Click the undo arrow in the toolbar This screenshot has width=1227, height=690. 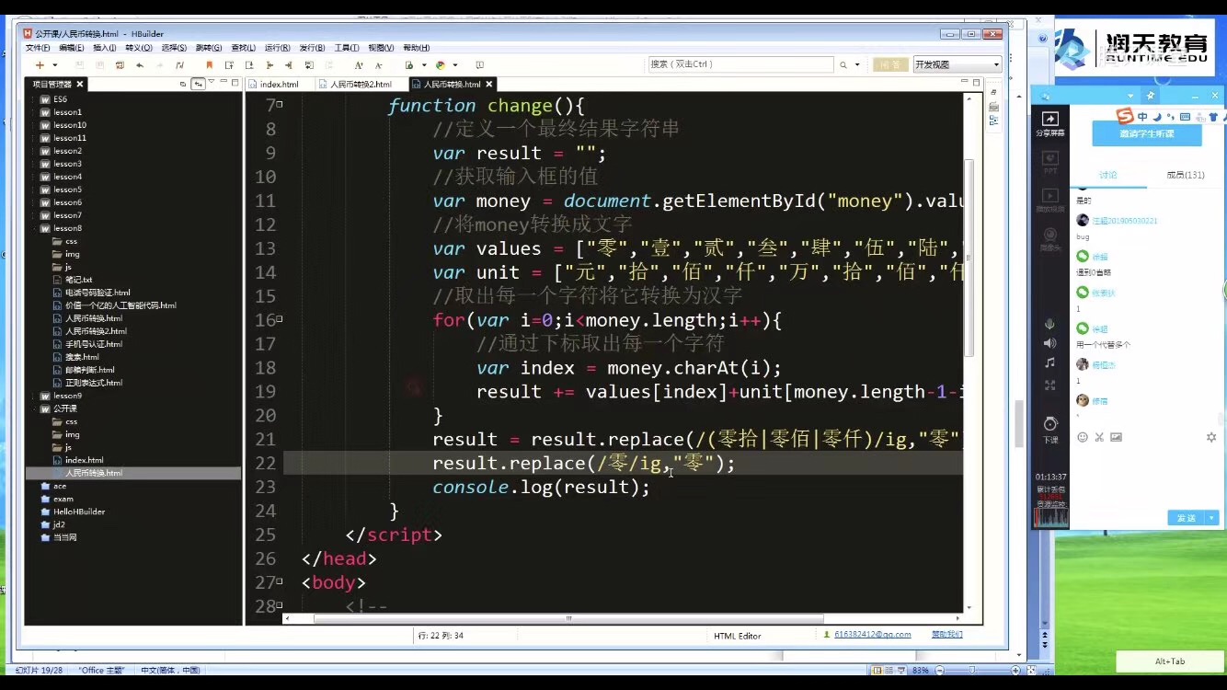click(140, 65)
